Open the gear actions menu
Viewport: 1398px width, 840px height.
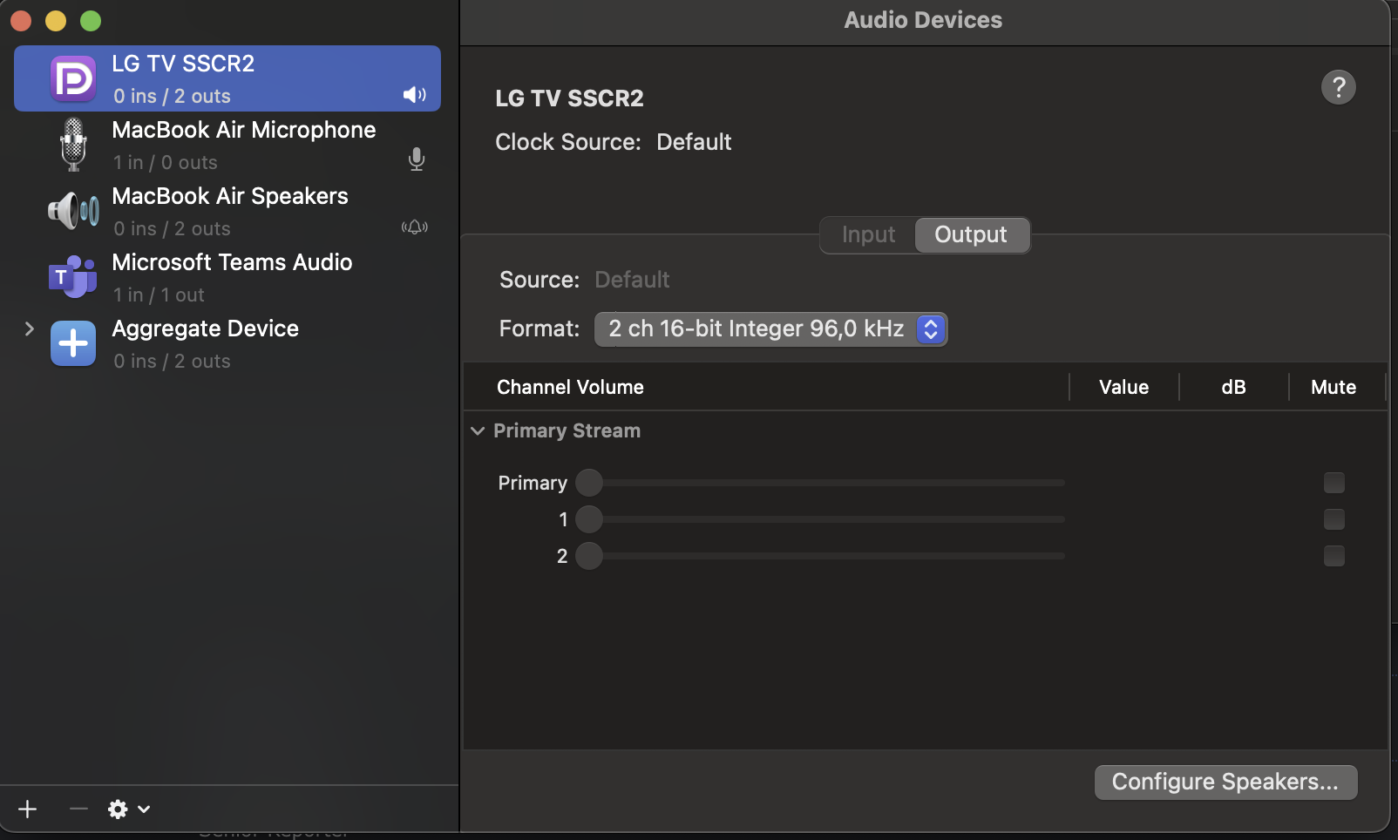[128, 810]
